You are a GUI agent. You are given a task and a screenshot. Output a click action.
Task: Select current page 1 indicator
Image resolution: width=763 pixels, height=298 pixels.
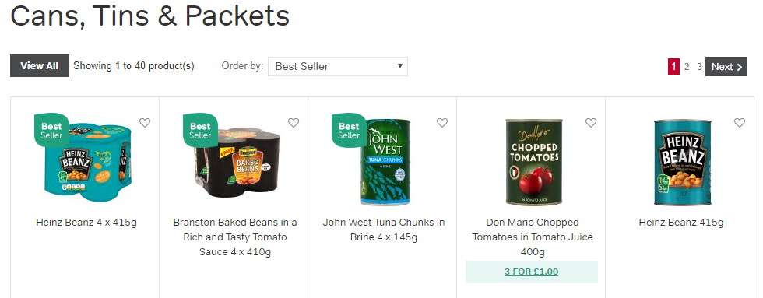pos(673,67)
